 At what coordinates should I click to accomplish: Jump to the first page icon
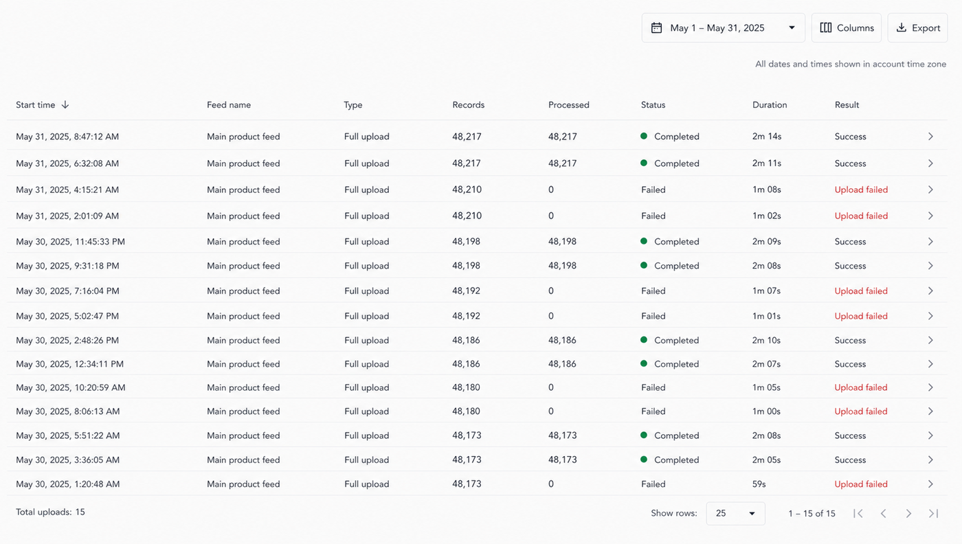click(x=858, y=514)
